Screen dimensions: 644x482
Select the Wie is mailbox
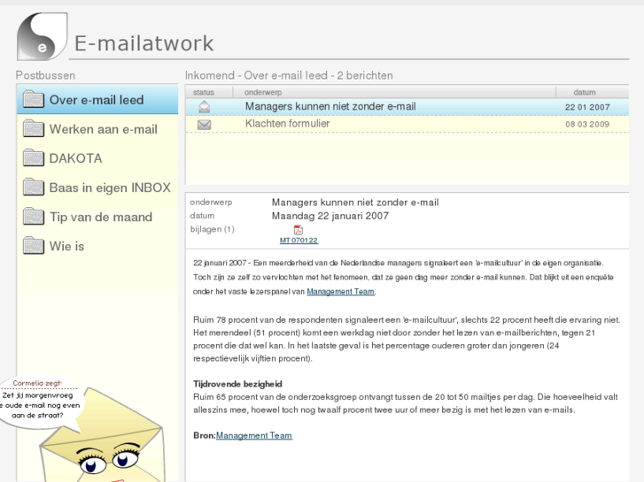coord(97,246)
